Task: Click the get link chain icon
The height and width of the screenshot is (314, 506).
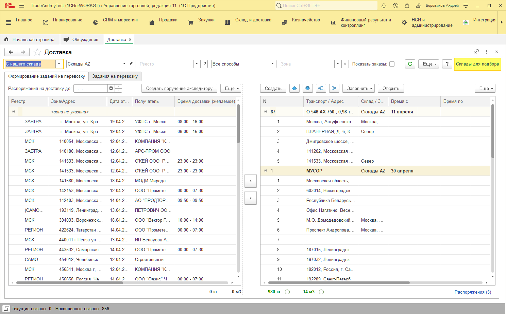Action: coord(476,52)
